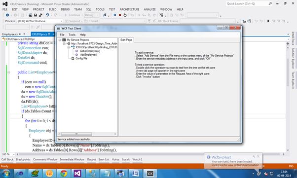Click the Undo toolbar icon

coord(47,15)
